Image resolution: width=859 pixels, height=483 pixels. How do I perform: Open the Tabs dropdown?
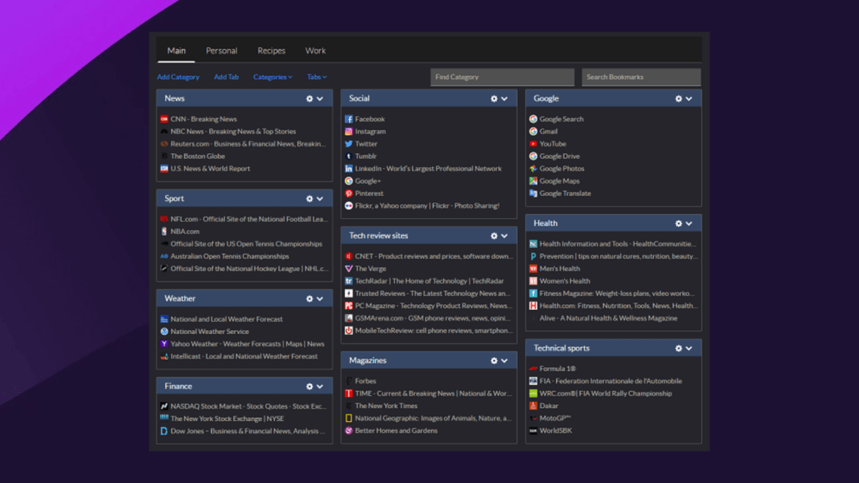coord(315,77)
